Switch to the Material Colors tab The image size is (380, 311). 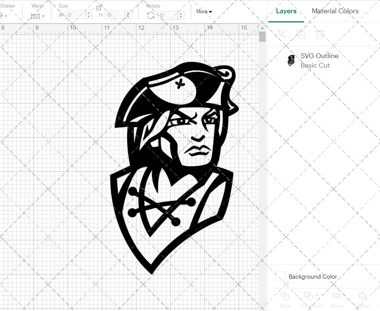335,11
